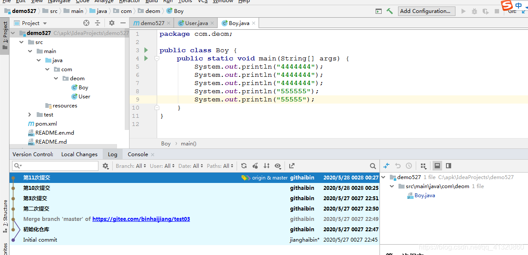The image size is (528, 255).
Task: Close the Console tab
Action: tap(152, 154)
